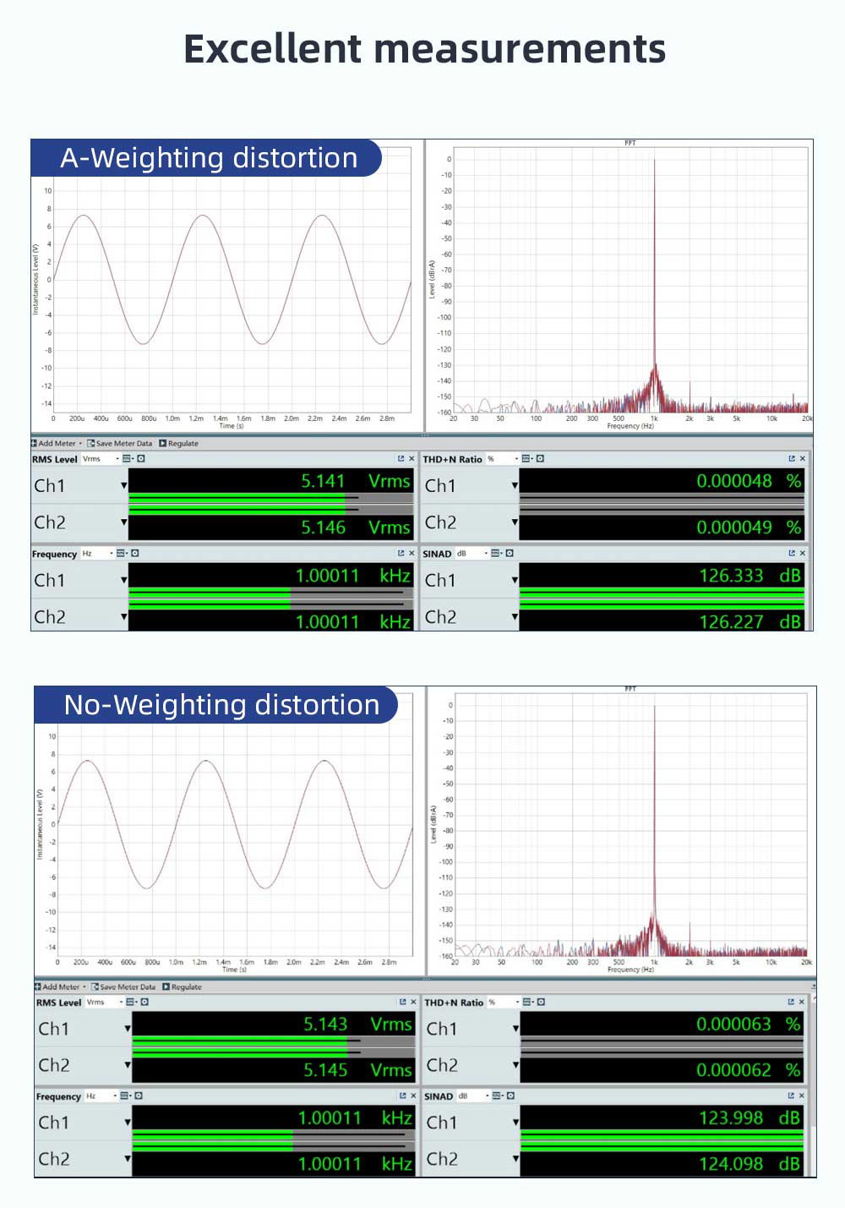Click the sine waveform in the No-Weighting scope graph
The image size is (845, 1208).
(x=205, y=762)
